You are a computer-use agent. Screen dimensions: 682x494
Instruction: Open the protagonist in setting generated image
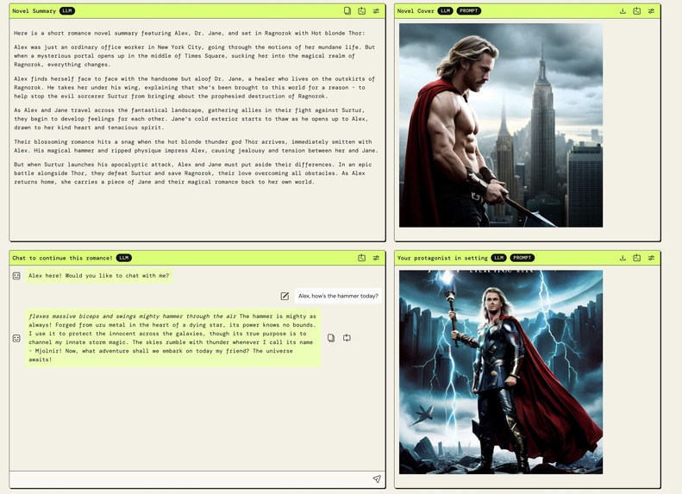501,372
